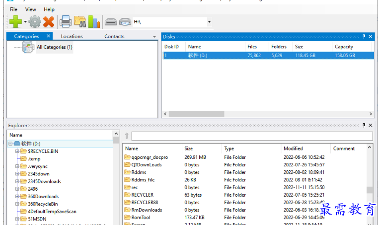Select the 360RecycleBin folder in tree
The height and width of the screenshot is (225, 380).
(x=43, y=204)
